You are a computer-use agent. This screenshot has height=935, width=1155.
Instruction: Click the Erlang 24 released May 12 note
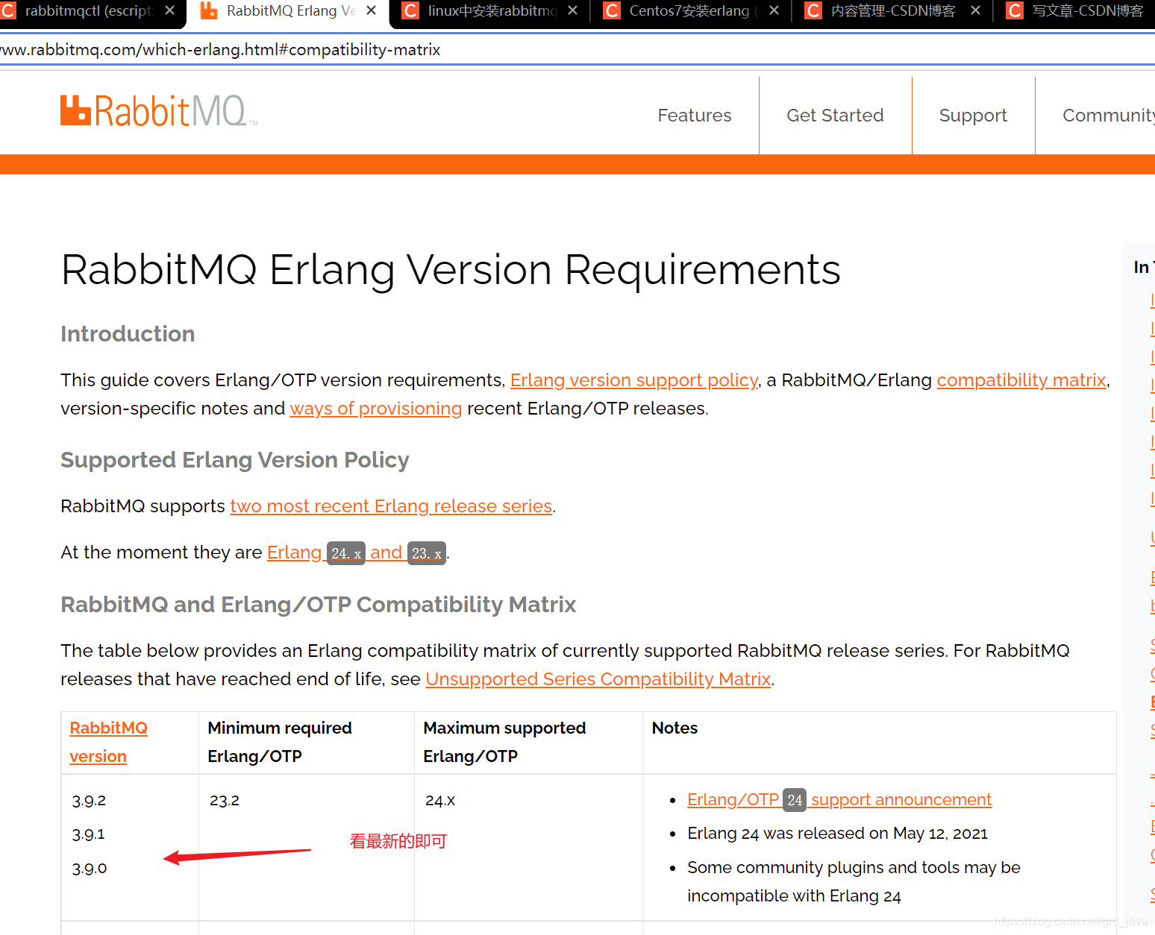837,834
